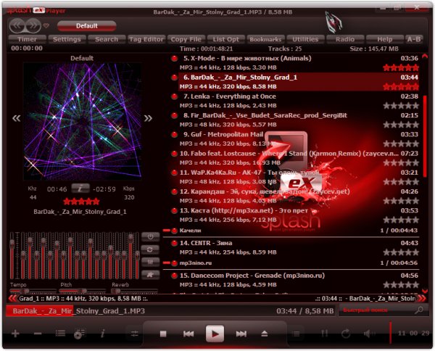Viewport: 435px width, 351px height.
Task: Click the heart favorite icon
Action: coord(46,26)
